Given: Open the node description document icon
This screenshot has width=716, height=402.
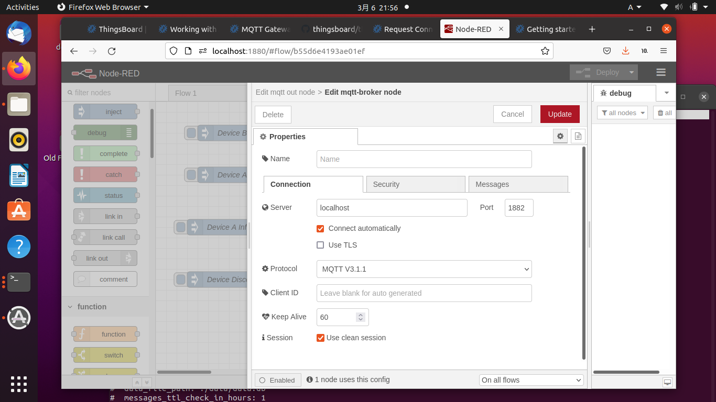Looking at the screenshot, I should (x=577, y=136).
